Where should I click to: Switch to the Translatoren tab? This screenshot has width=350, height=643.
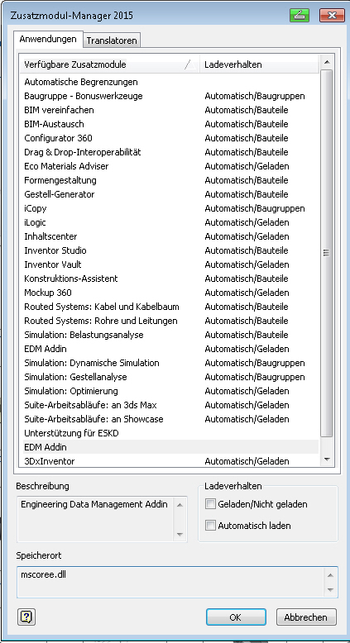tap(112, 40)
